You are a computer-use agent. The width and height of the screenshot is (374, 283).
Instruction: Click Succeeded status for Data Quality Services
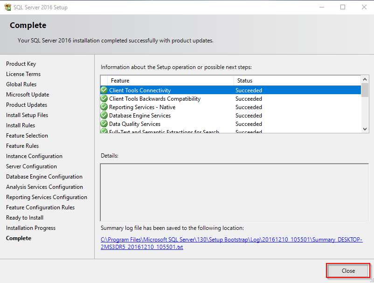coord(249,124)
